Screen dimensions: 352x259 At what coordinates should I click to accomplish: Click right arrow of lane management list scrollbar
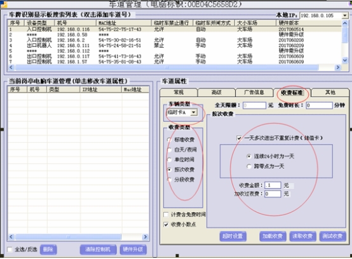point(146,237)
